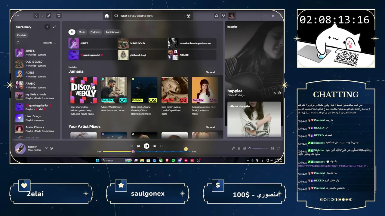
Task: Open the OLD IS GOLD shortcut tile
Action: (x=142, y=43)
